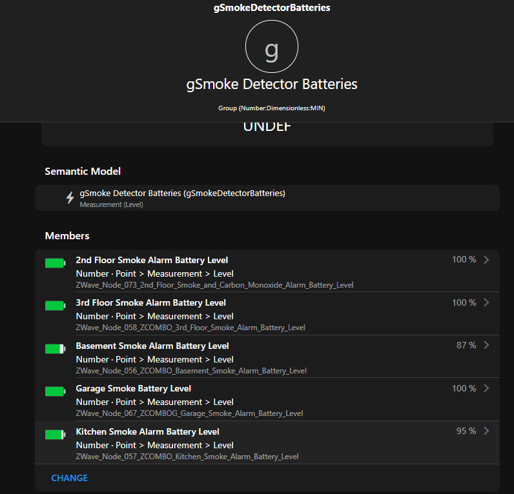The image size is (514, 494).
Task: Click the Garage Smoke battery icon
Action: point(56,391)
